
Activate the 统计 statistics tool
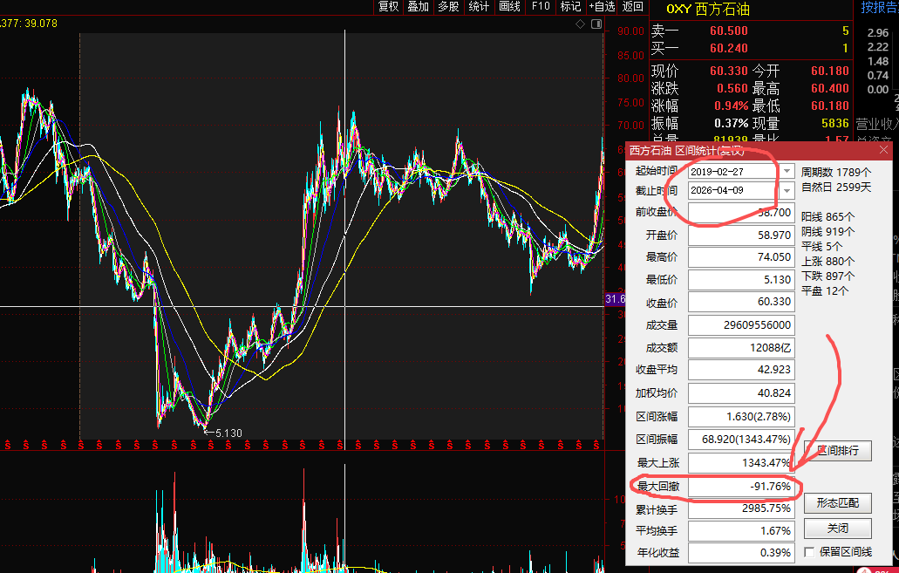[477, 7]
